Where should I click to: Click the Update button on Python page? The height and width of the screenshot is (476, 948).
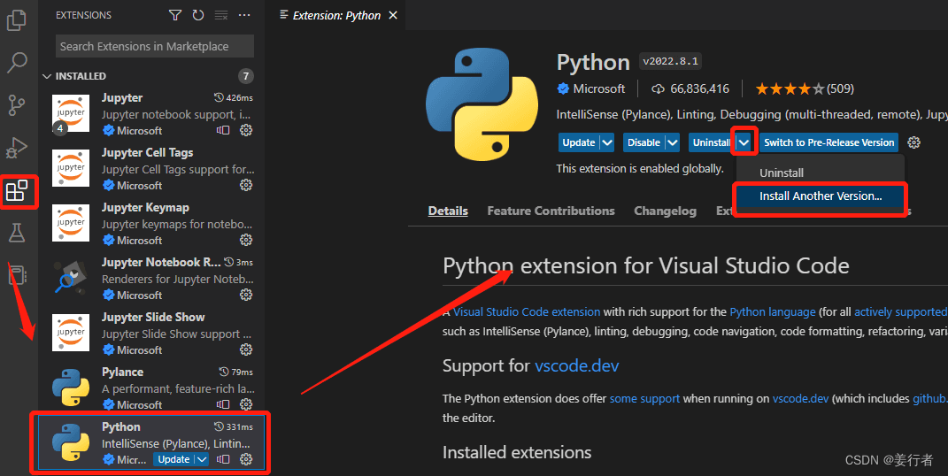[579, 142]
